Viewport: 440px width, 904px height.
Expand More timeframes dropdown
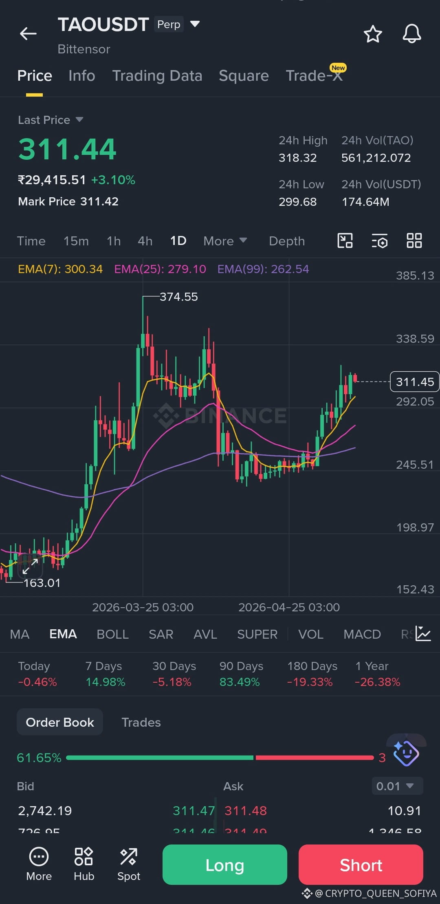pos(225,241)
